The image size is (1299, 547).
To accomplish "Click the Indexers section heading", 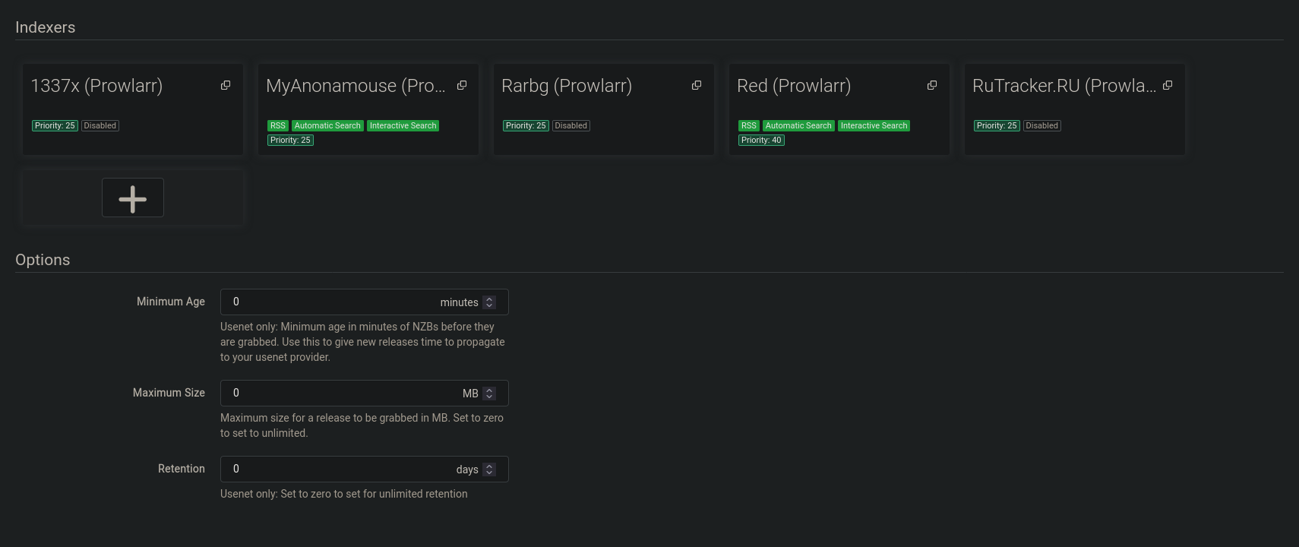I will click(46, 27).
